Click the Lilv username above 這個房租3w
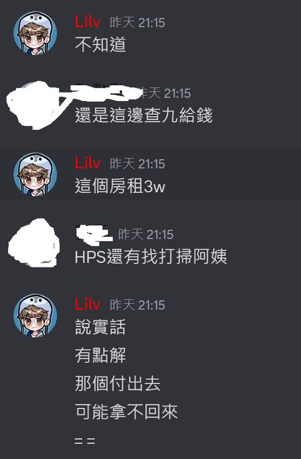 coord(88,163)
